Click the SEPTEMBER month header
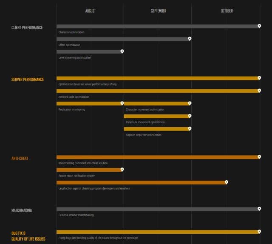272x244 pixels. 159,11
